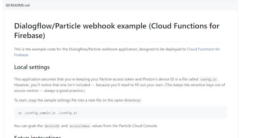Click the README book icon
Viewport: 253px width, 138px height.
point(7,5)
